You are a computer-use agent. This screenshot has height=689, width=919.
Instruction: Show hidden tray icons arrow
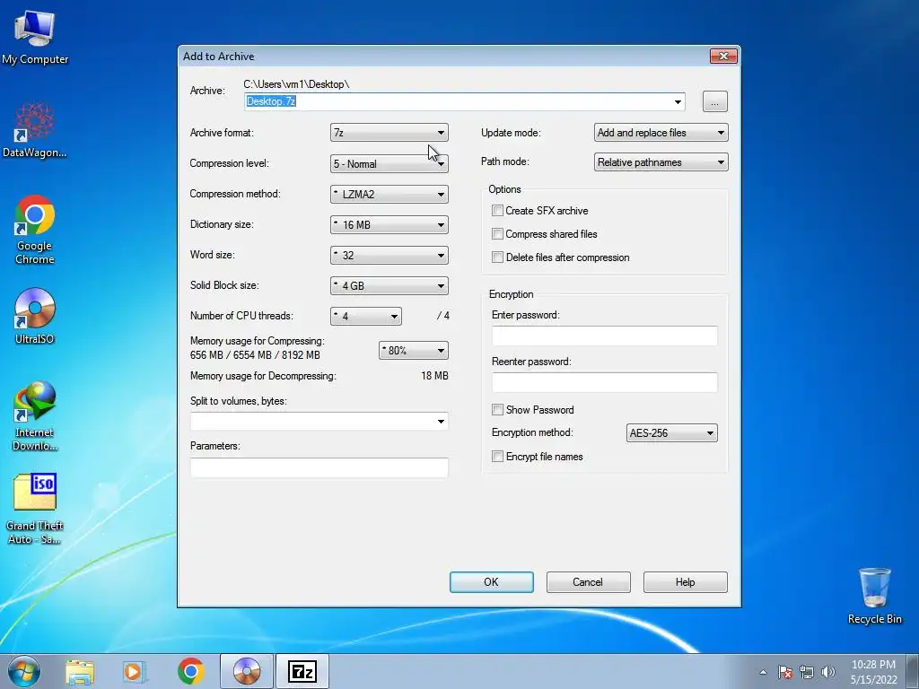coord(763,672)
